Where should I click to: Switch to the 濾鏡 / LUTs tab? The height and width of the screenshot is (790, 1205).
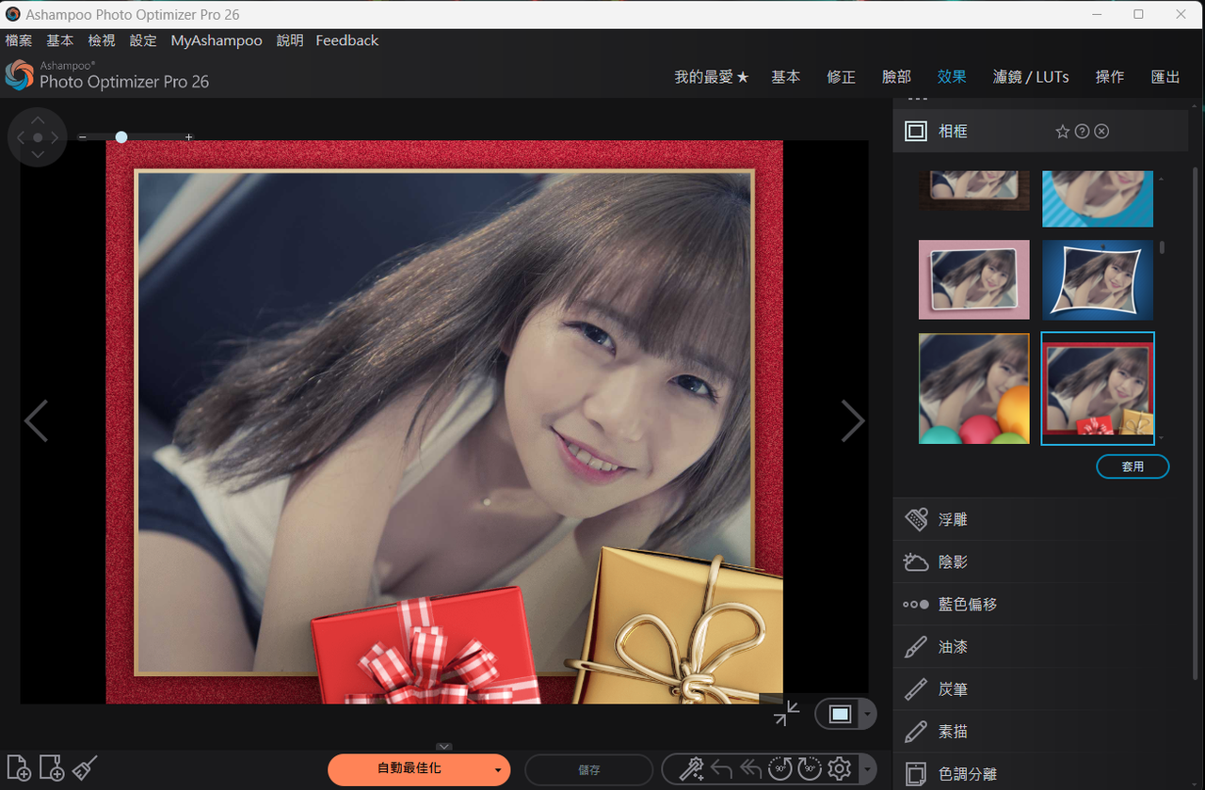1031,77
